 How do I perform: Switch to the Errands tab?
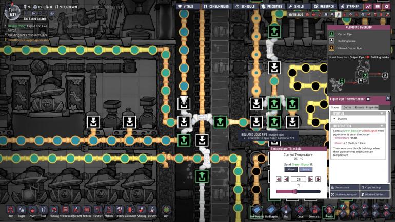(360, 107)
